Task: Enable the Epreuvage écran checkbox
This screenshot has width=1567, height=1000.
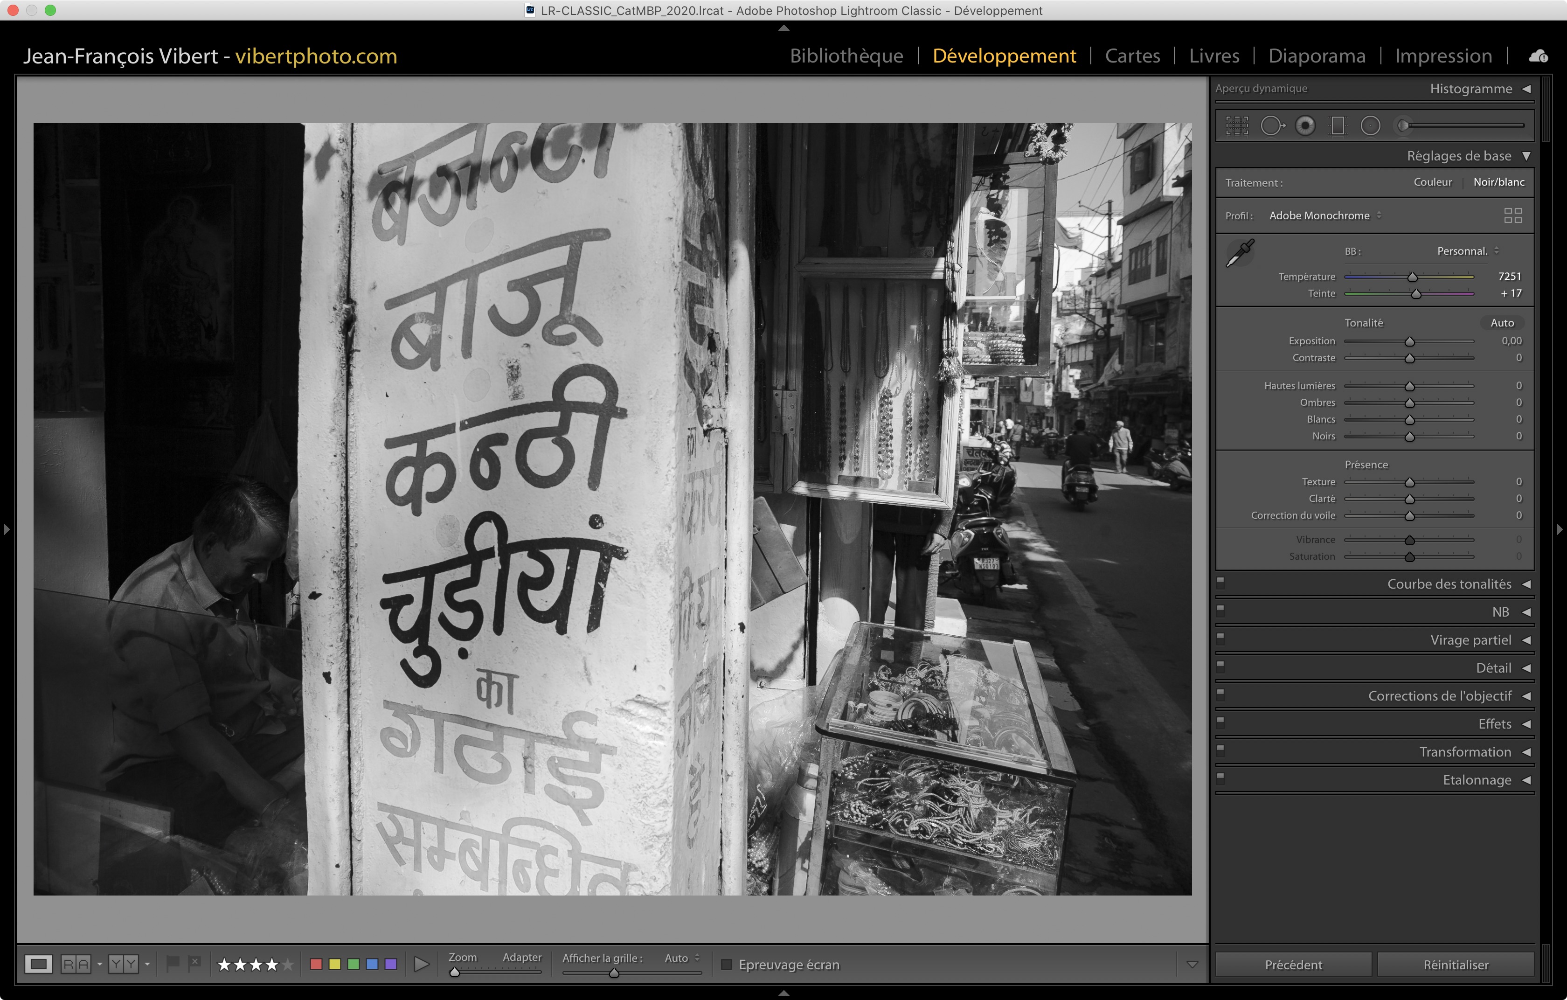Action: pyautogui.click(x=727, y=964)
